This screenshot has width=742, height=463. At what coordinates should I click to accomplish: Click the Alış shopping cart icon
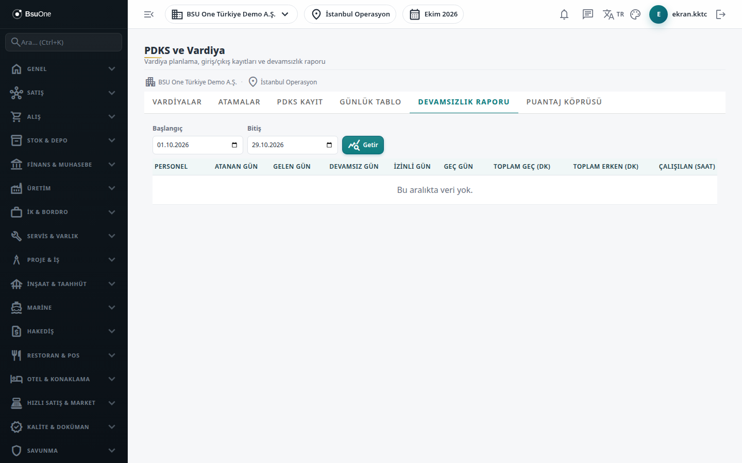16,117
